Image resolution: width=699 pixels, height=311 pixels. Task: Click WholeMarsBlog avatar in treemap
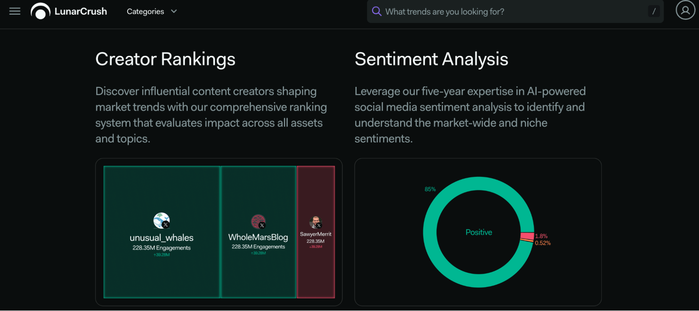[x=258, y=222]
